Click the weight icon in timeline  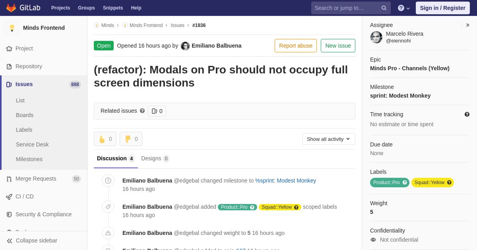[108, 233]
